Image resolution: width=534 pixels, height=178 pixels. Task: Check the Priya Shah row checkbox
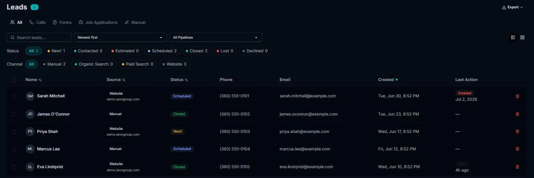click(x=14, y=132)
